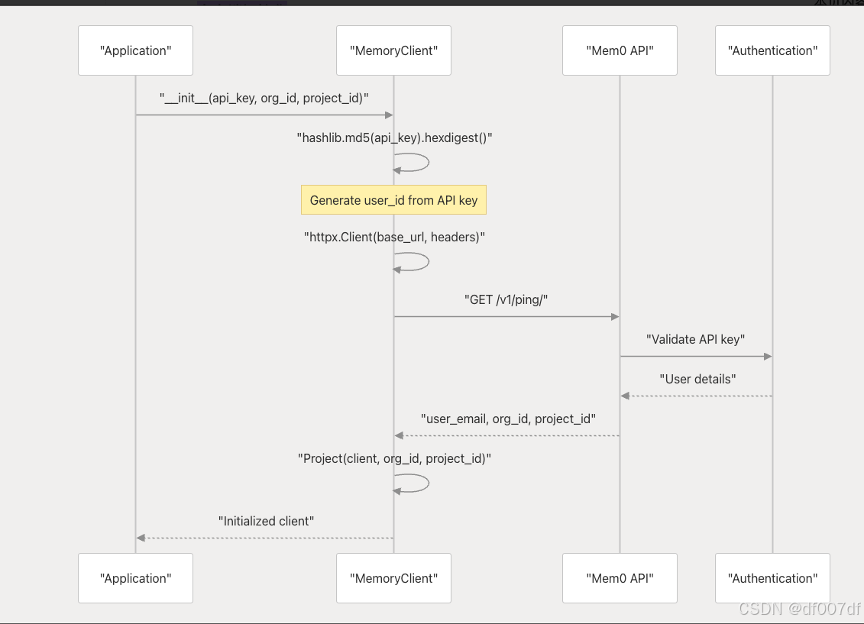The width and height of the screenshot is (864, 624).
Task: Click the "__init__(api_key, org_id, project_id)" message label
Action: [x=264, y=98]
